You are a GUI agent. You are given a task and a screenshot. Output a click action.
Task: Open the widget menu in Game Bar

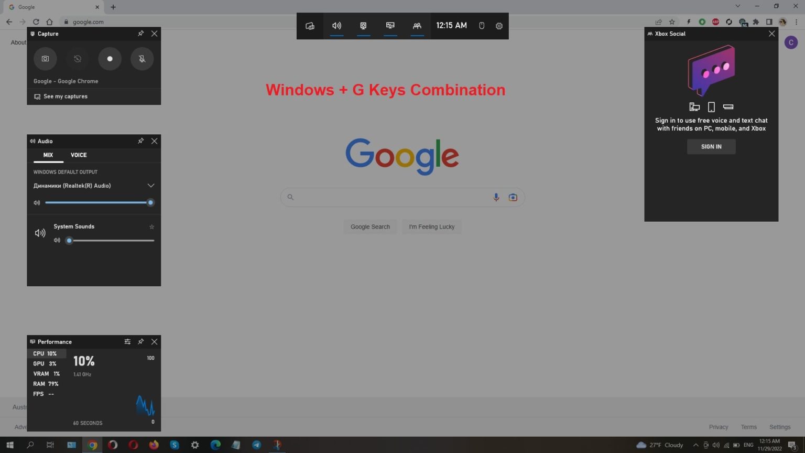[x=310, y=26]
